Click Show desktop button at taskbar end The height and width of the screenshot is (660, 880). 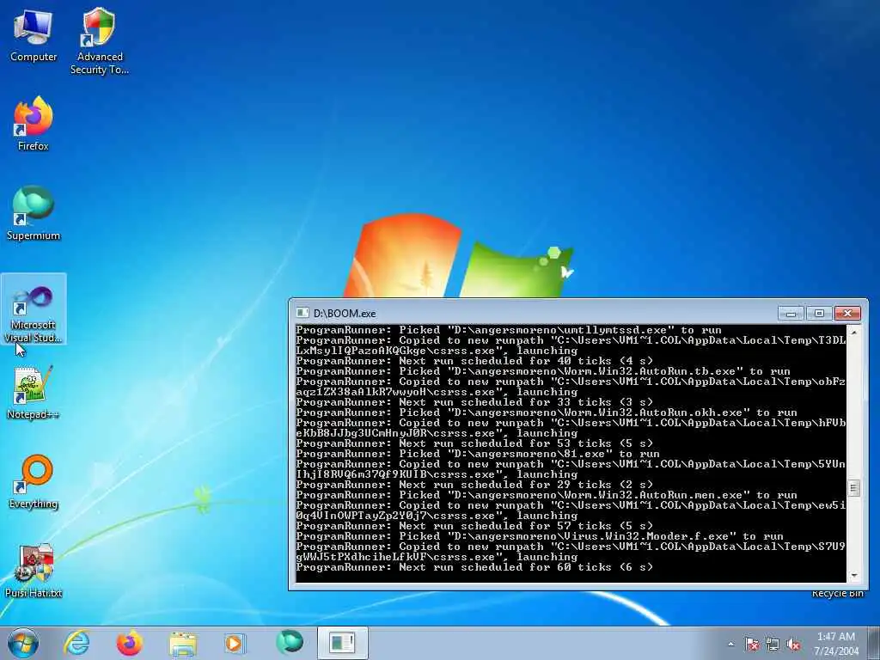point(873,643)
